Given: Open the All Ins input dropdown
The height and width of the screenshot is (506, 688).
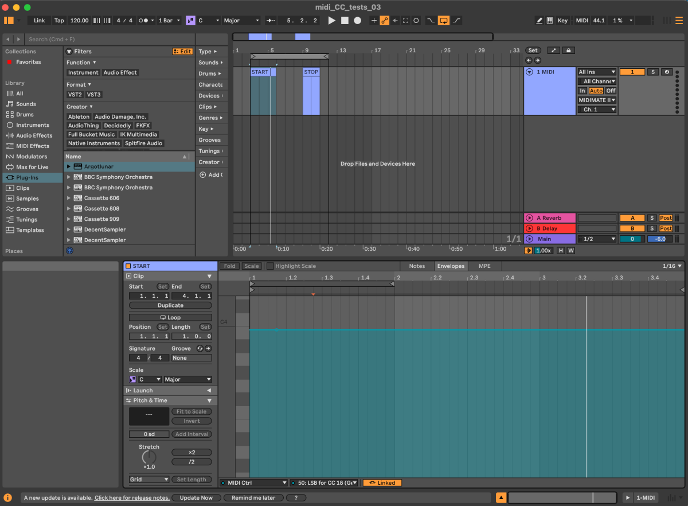Looking at the screenshot, I should [597, 72].
